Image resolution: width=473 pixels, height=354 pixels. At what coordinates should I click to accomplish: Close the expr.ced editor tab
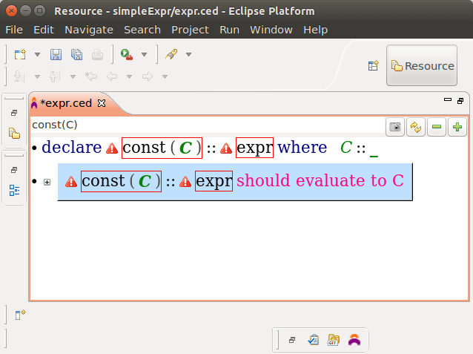pos(102,103)
